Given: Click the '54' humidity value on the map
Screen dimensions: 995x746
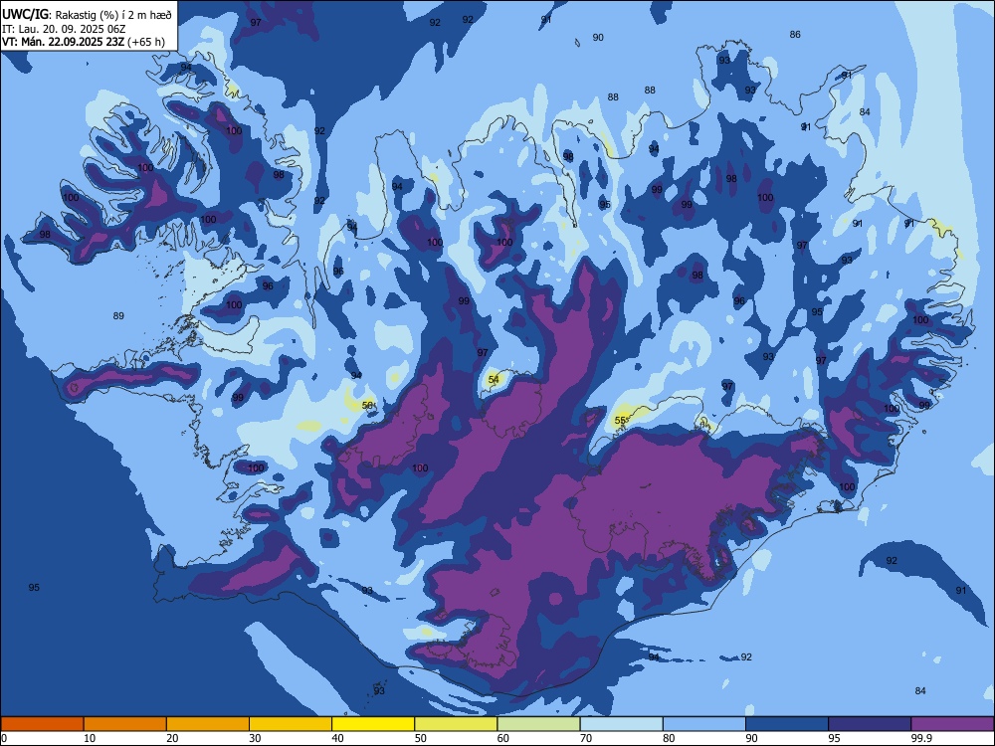Looking at the screenshot, I should click(x=494, y=379).
